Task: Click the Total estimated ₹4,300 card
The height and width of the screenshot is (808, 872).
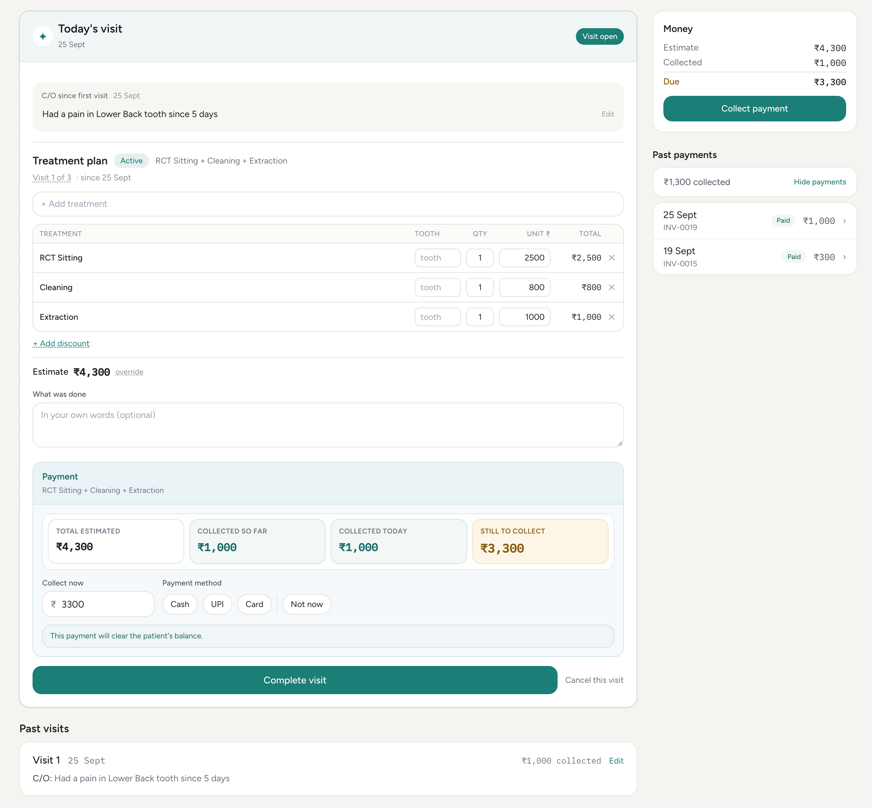Action: 116,541
